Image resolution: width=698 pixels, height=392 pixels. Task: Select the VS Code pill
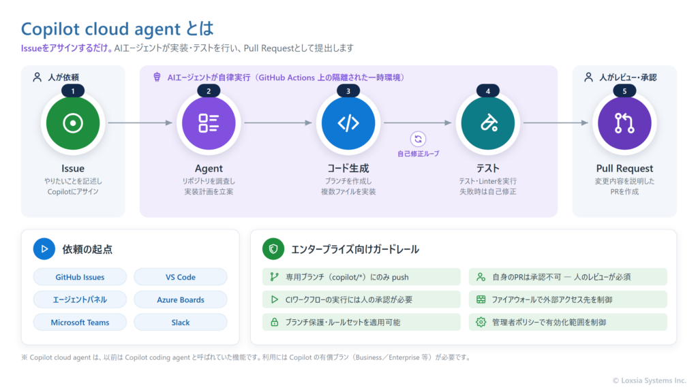coord(180,277)
